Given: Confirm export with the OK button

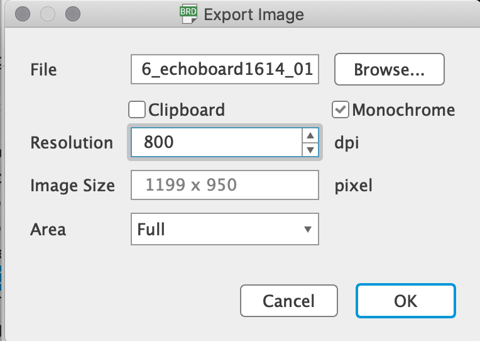Looking at the screenshot, I should pyautogui.click(x=406, y=301).
